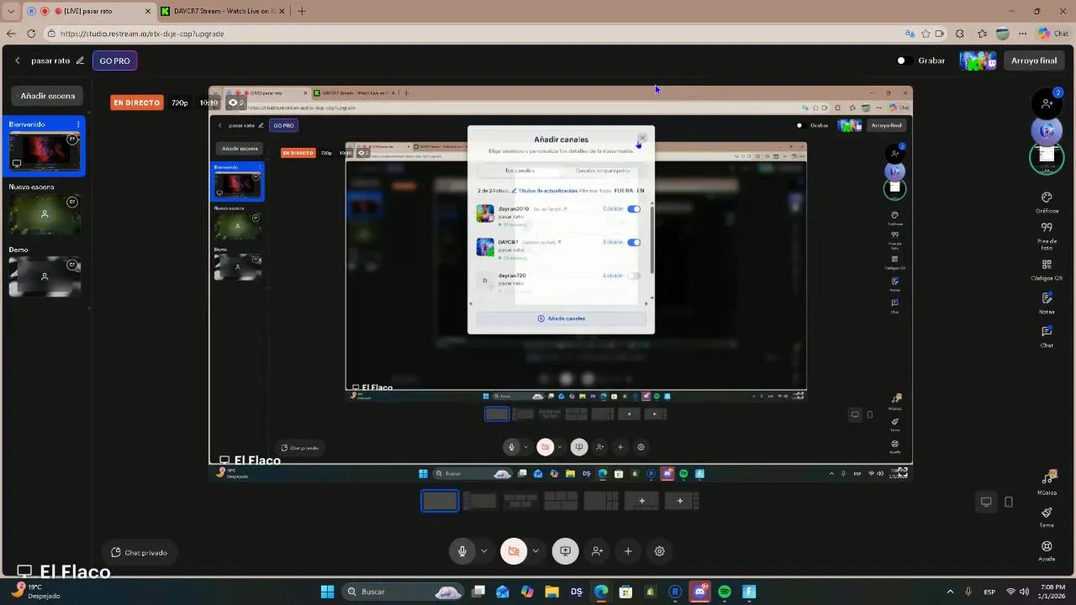Select the desktop landscape layout icon
The image size is (1076, 605).
986,502
